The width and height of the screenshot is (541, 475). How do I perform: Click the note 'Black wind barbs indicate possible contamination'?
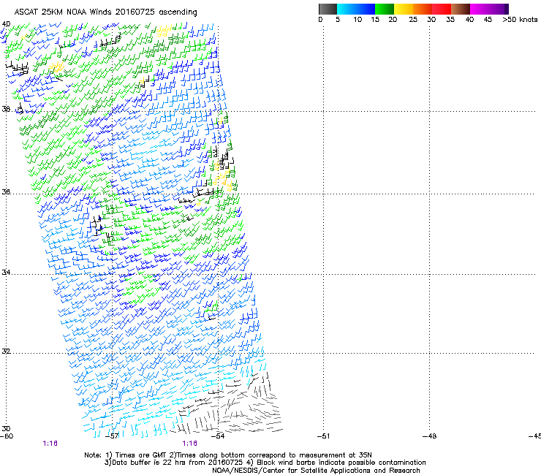coord(341,463)
